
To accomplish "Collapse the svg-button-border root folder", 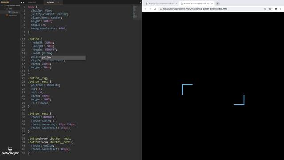I will coord(2,5).
